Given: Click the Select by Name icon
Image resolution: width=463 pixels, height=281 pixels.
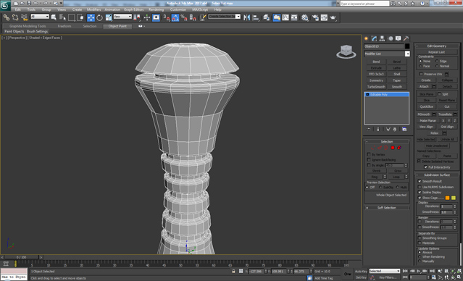Looking at the screenshot, I should (62, 17).
